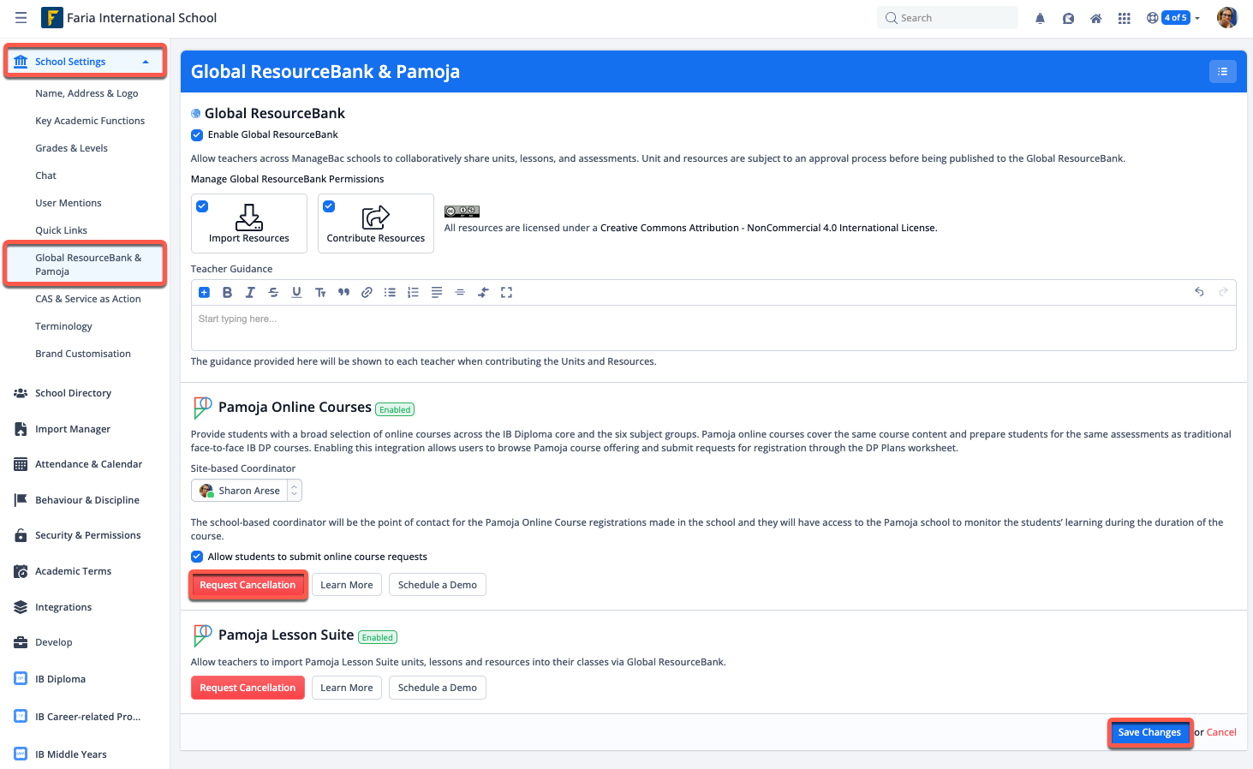Toggle the Contribute Resources permission checkbox

point(329,206)
